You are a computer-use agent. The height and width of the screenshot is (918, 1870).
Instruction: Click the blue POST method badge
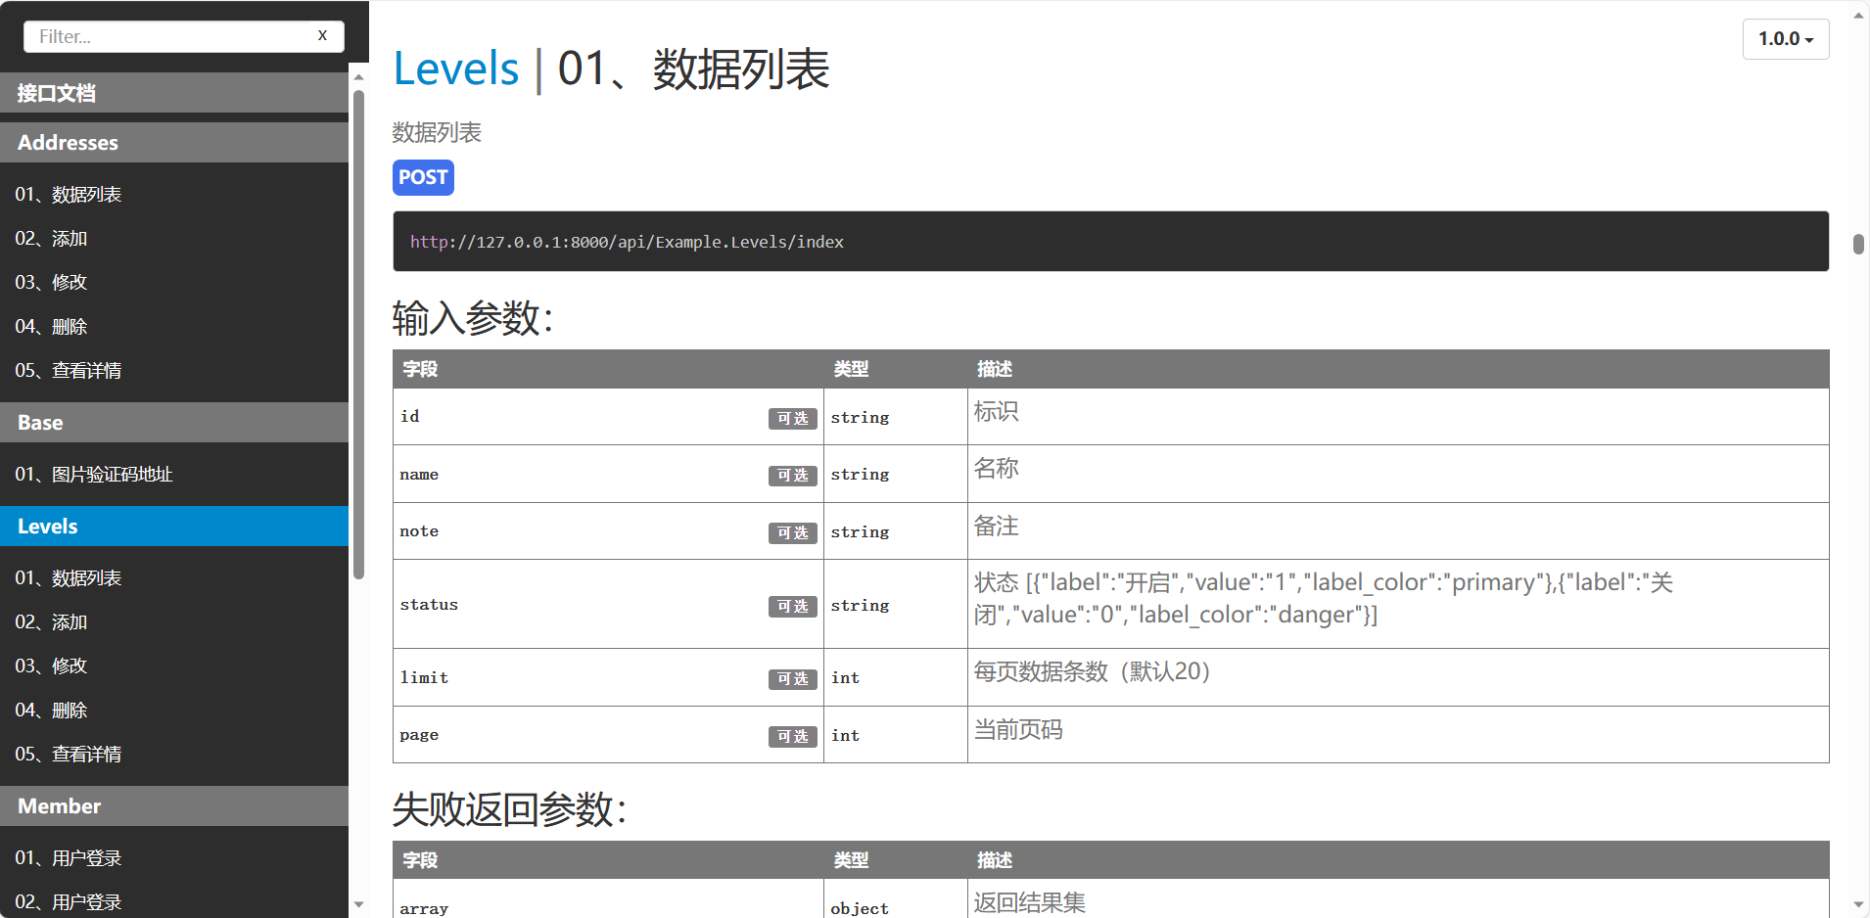pos(423,177)
